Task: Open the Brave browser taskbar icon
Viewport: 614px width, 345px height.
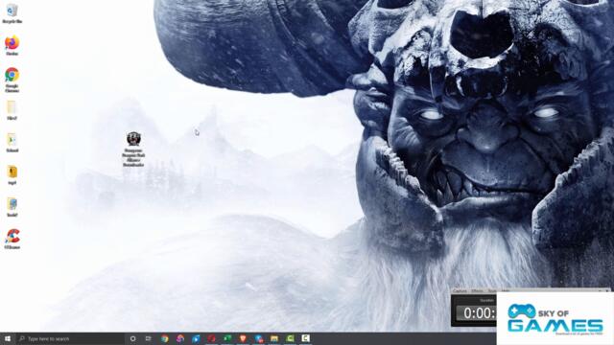Action: click(243, 338)
